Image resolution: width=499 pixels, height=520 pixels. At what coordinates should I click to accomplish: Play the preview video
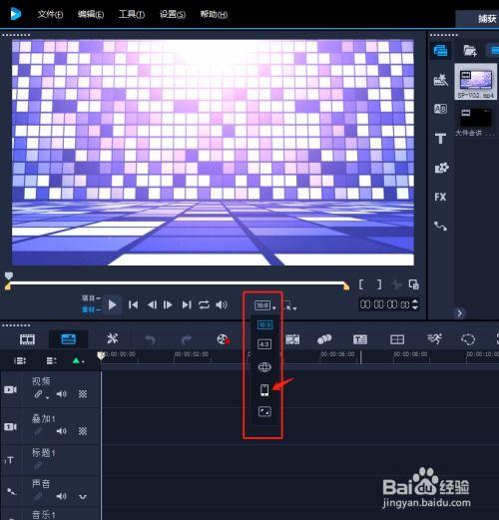click(112, 304)
